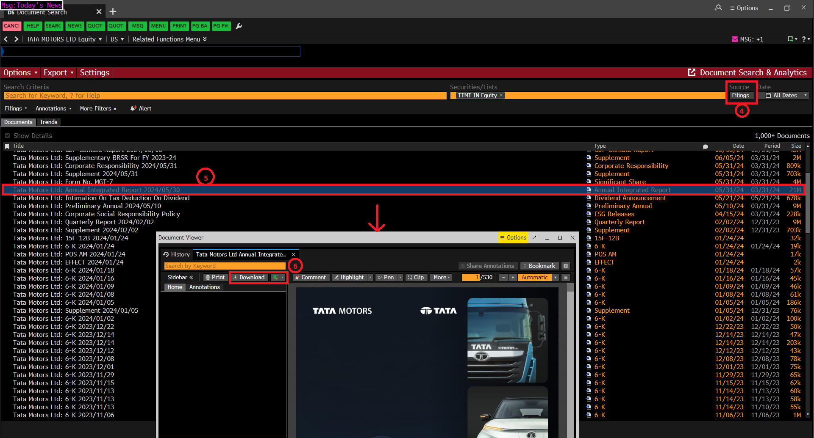Open the Highlight color dropdown arrow
The width and height of the screenshot is (814, 438).
(x=370, y=277)
